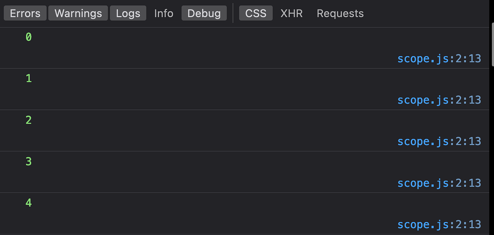The image size is (494, 235).
Task: Toggle the Logs filter button
Action: pos(128,13)
